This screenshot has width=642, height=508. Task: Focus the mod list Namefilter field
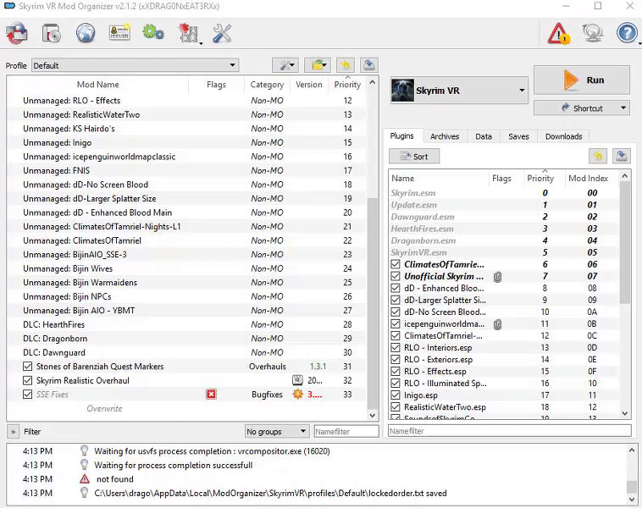[346, 432]
